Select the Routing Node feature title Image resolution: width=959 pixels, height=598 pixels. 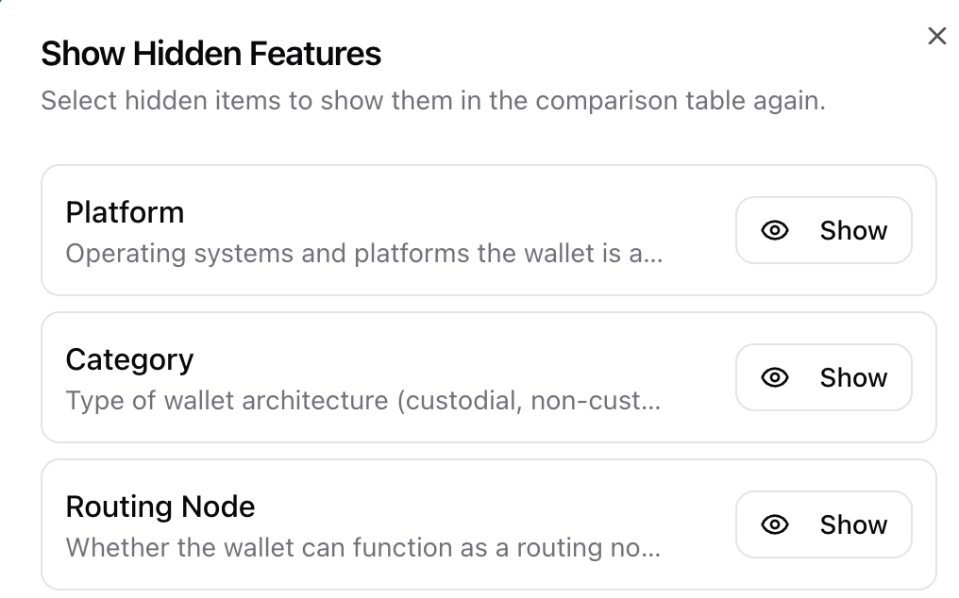[160, 507]
